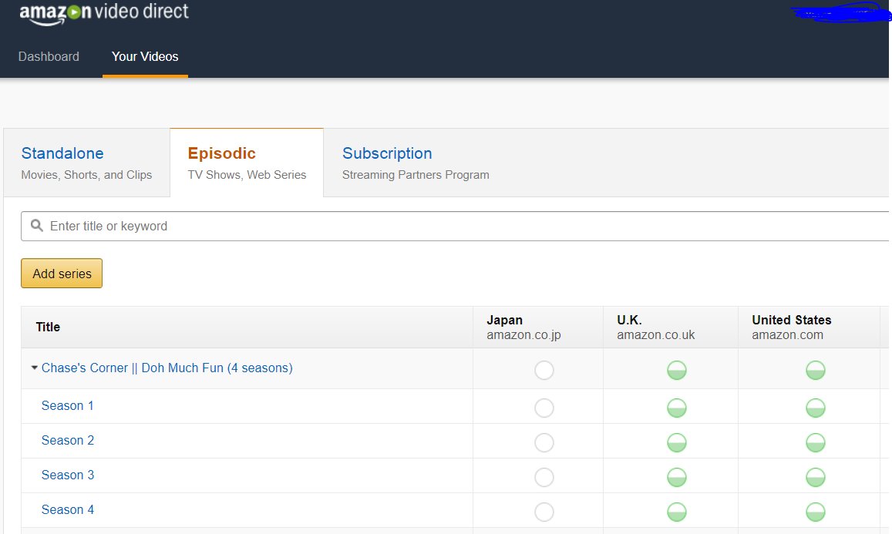This screenshot has height=534, width=892.
Task: Open the Season 3 link
Action: [x=68, y=475]
